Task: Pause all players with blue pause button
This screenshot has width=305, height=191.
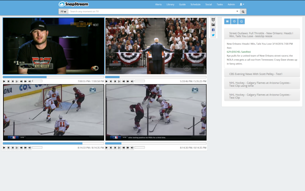Action: (227, 21)
